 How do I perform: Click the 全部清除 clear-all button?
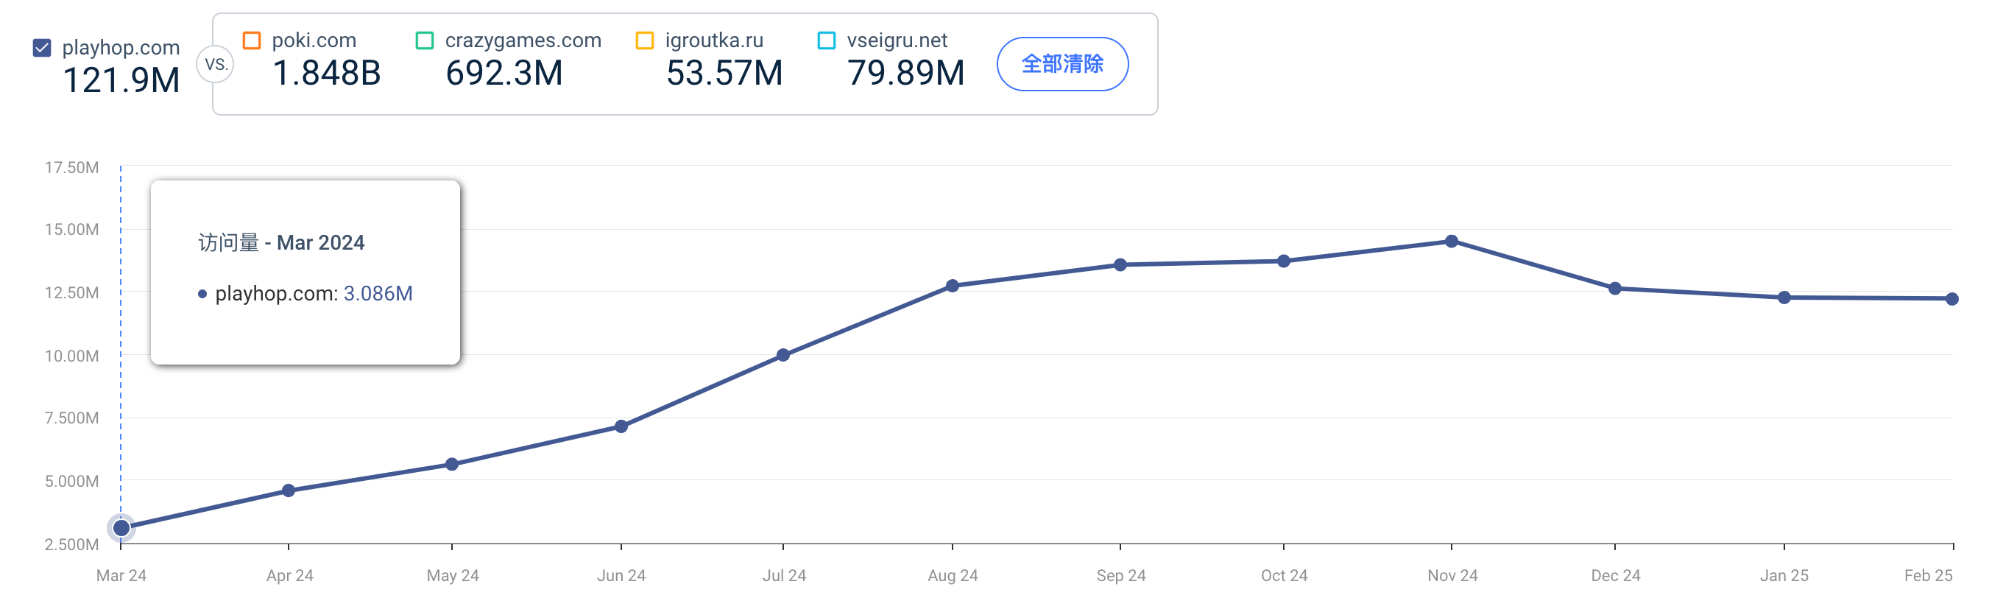[x=1062, y=64]
